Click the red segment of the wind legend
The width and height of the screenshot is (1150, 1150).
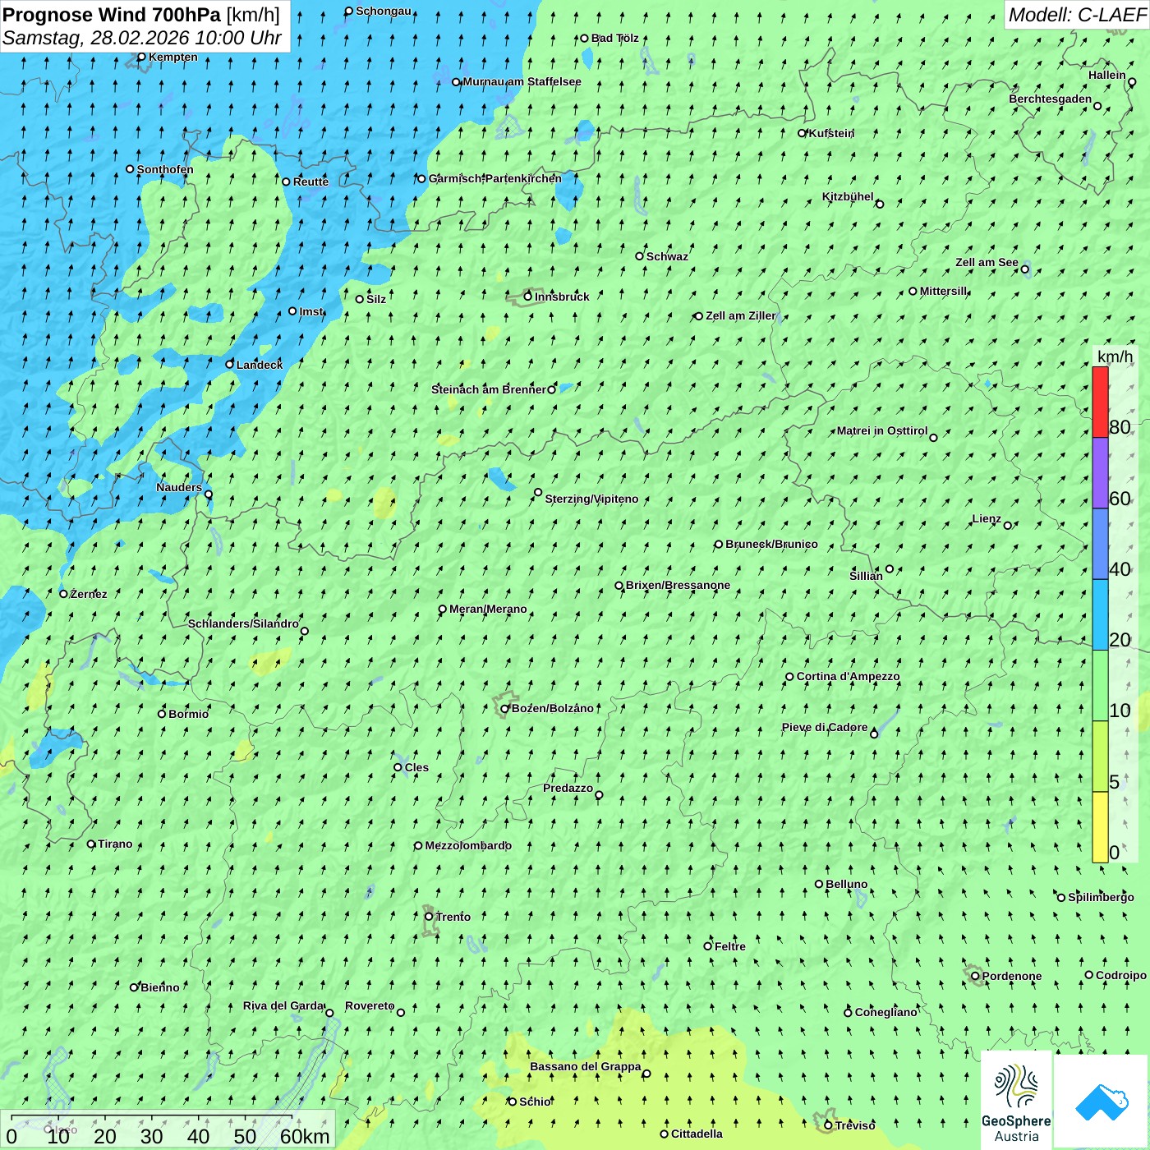coord(1100,402)
